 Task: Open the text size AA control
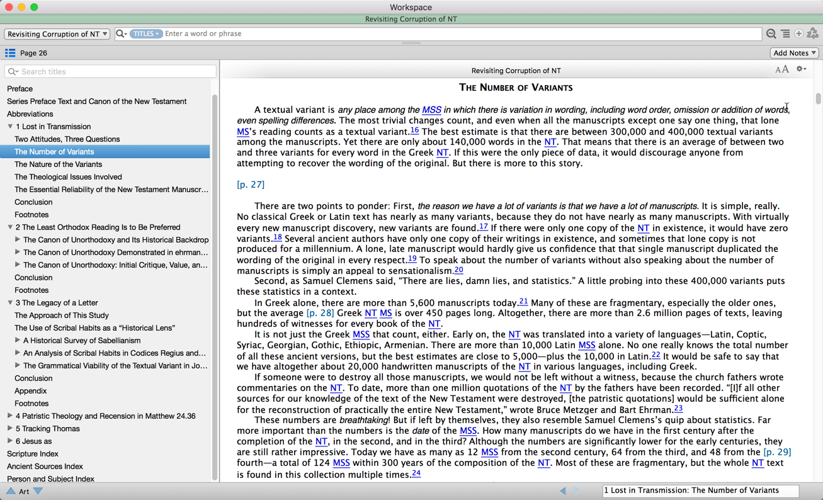click(781, 70)
